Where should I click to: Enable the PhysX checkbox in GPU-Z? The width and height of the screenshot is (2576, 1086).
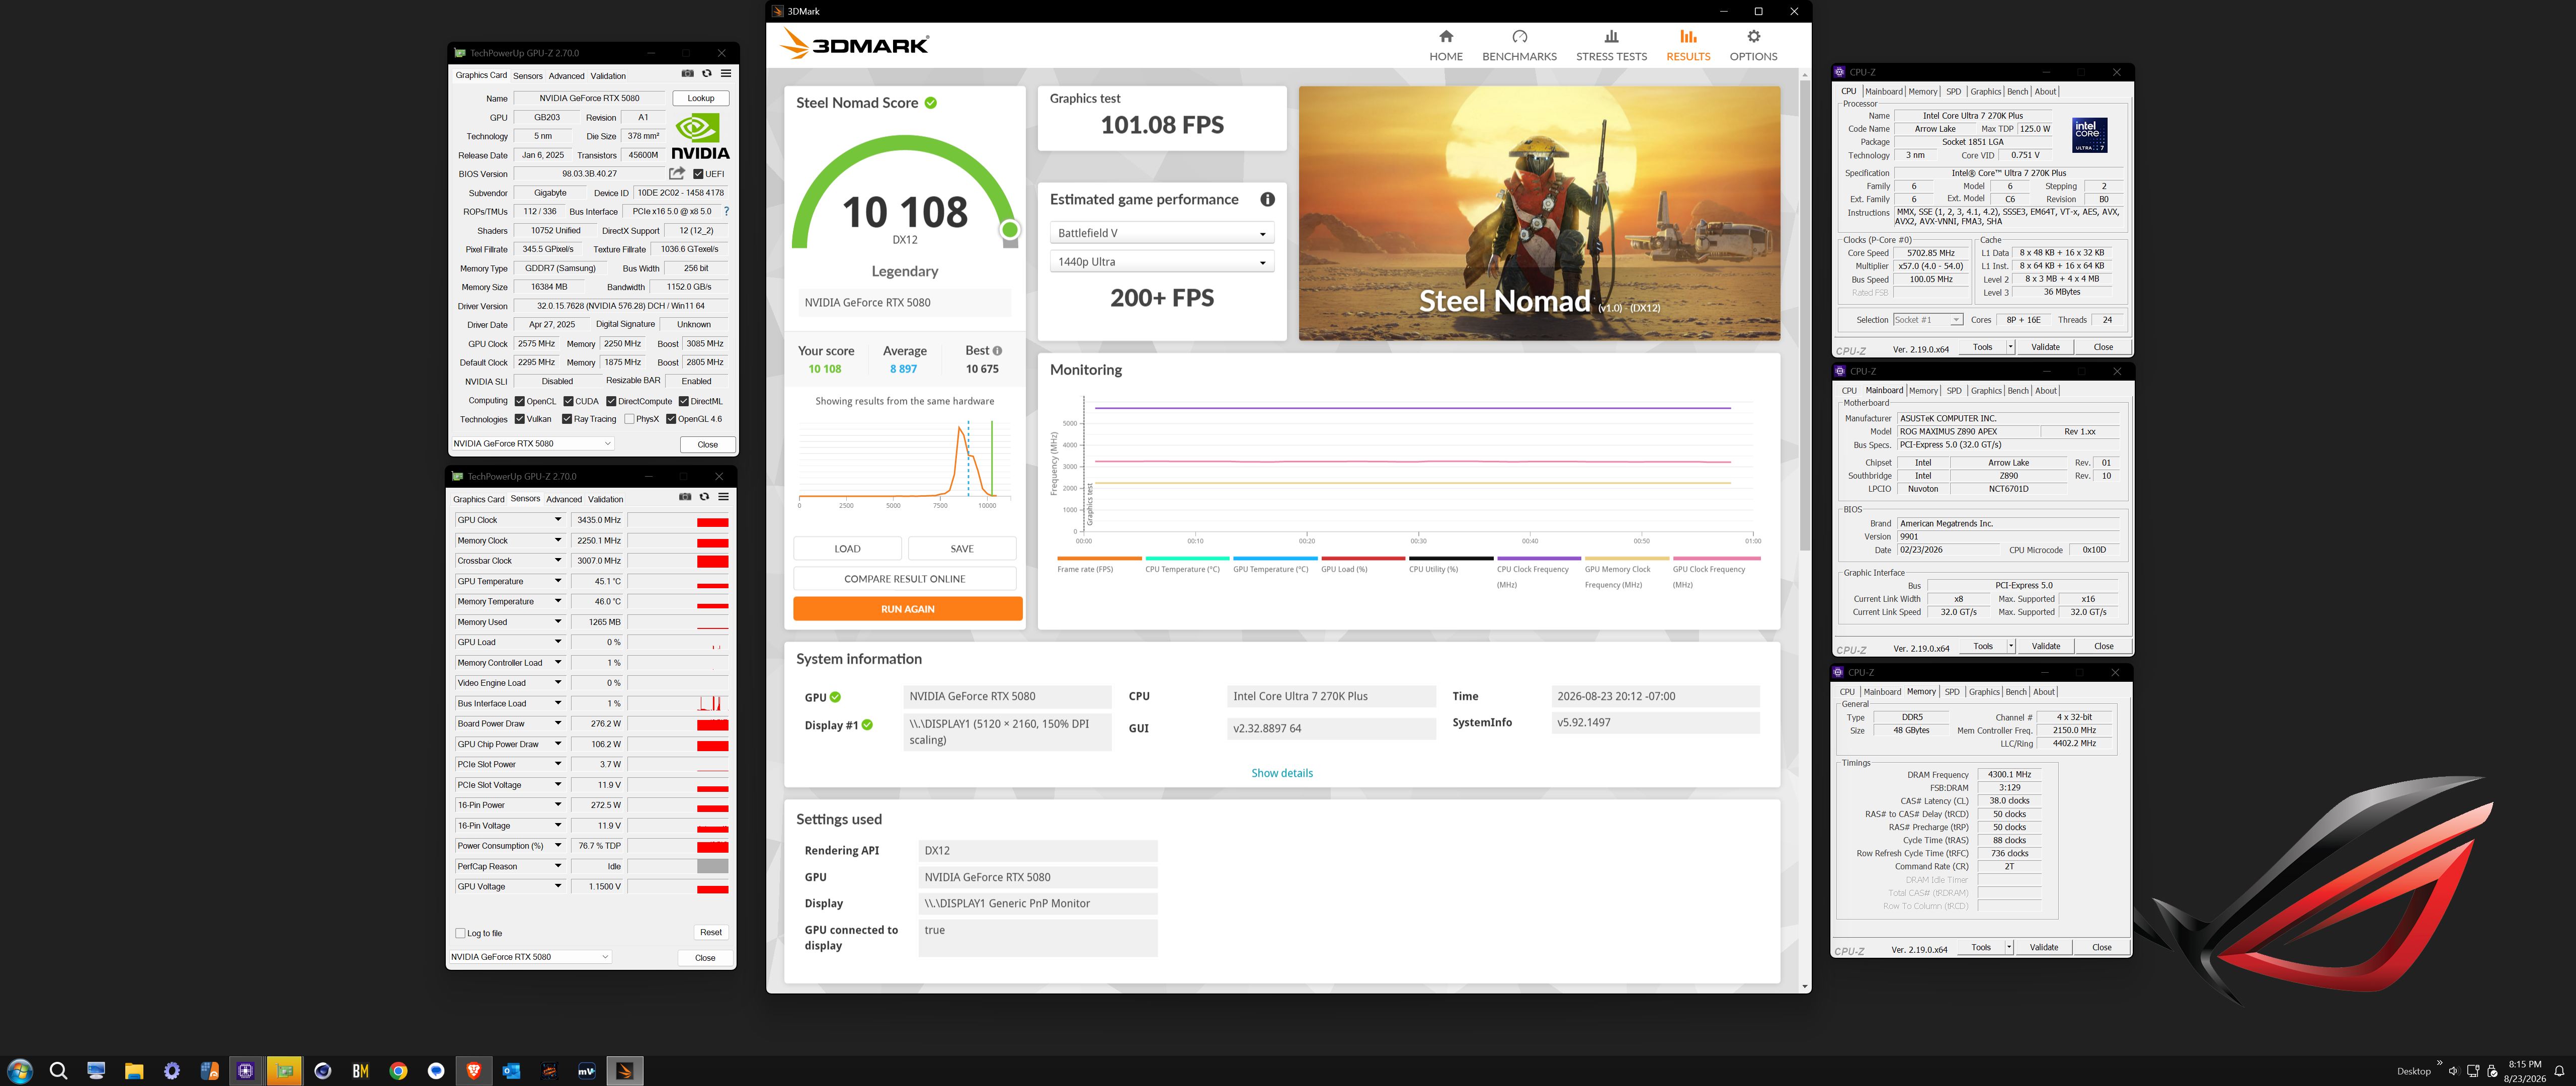click(x=629, y=420)
